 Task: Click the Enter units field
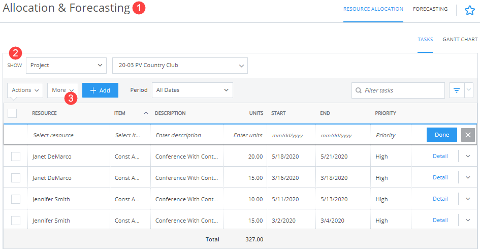245,135
